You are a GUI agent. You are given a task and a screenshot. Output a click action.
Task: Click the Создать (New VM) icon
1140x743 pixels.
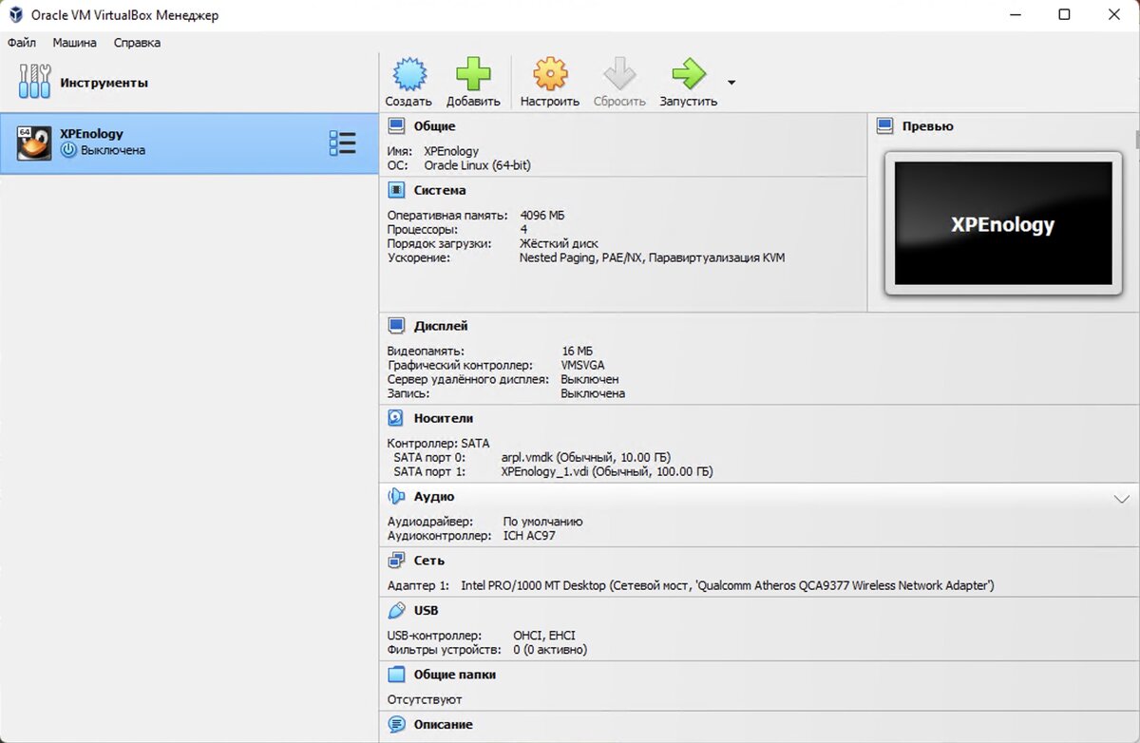click(x=408, y=73)
